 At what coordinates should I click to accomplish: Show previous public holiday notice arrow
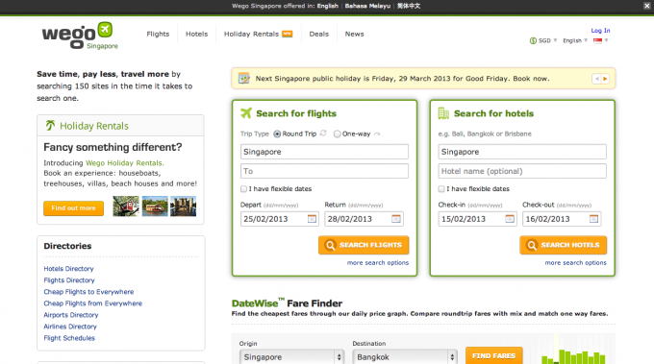pos(596,79)
